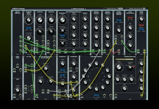Viewport: 159px width, 109px height.
Task: Click the first Oscillator's RANGE selector
Action: tap(40, 31)
